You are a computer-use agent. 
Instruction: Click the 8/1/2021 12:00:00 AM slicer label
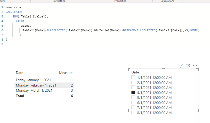154,113
